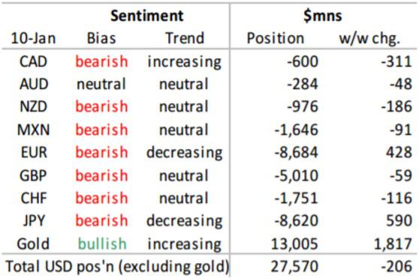Select Gold position value 13,005
419x278 pixels.
pos(294,244)
